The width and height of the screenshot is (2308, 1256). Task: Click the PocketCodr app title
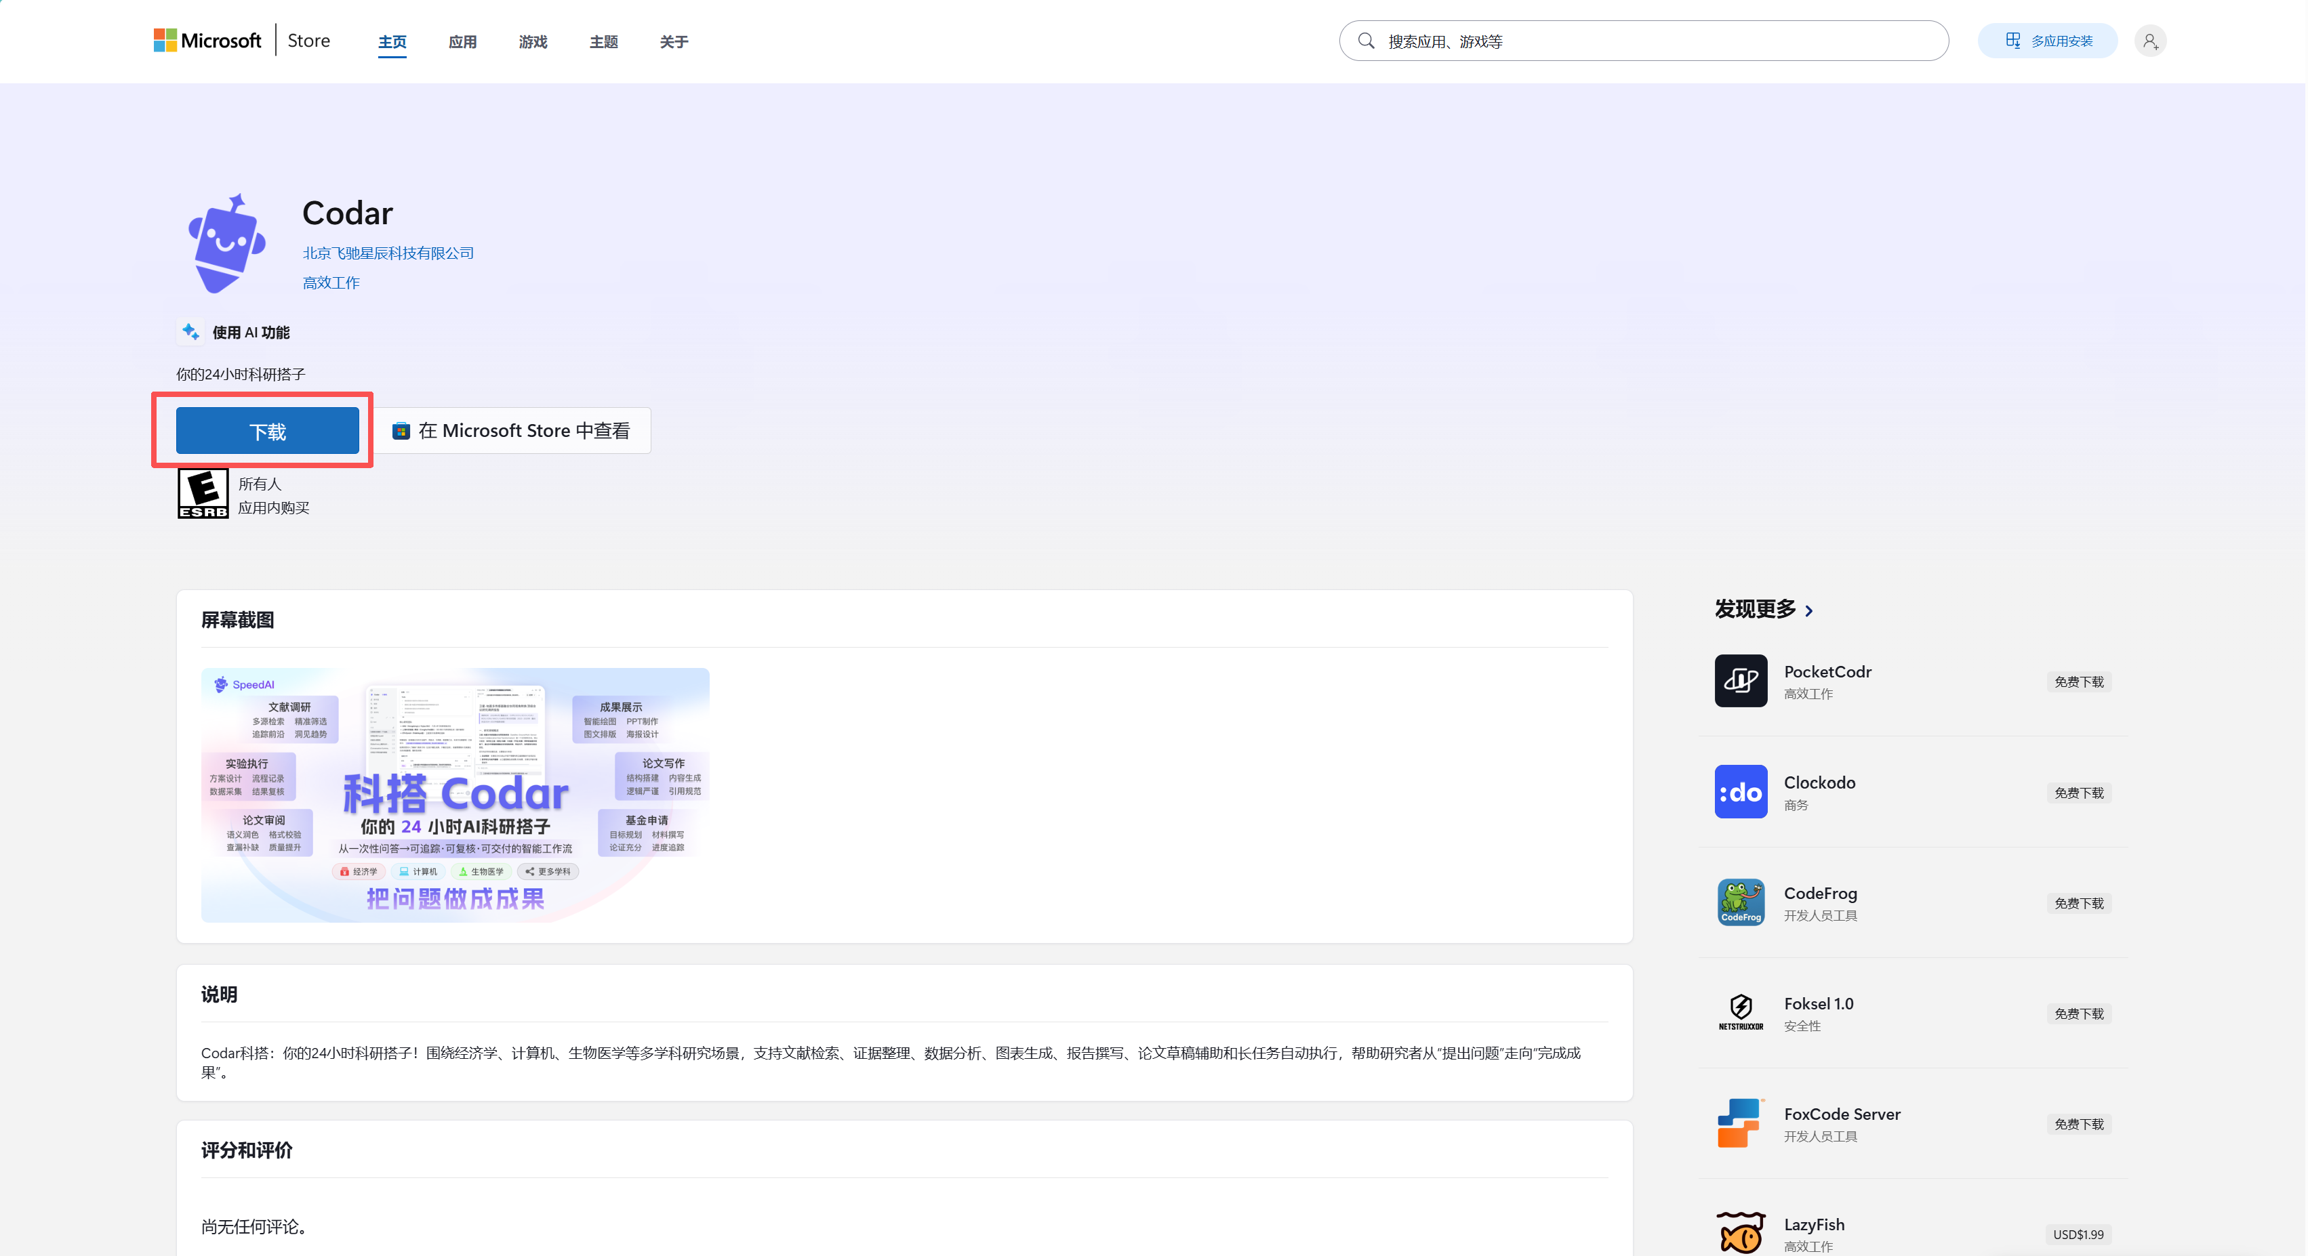[x=1828, y=671]
